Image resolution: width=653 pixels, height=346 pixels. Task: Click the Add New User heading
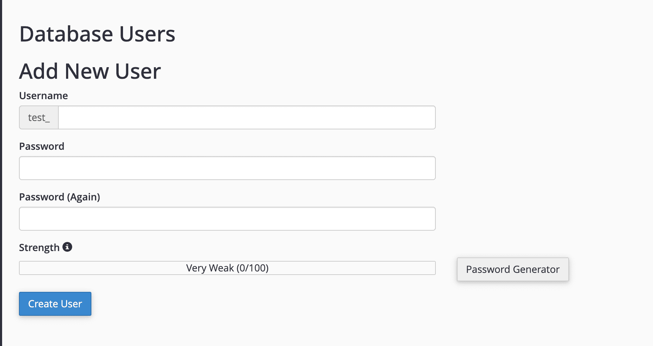coord(90,71)
